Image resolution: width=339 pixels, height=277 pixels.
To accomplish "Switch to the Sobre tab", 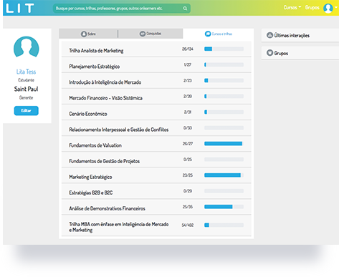I will pyautogui.click(x=88, y=34).
